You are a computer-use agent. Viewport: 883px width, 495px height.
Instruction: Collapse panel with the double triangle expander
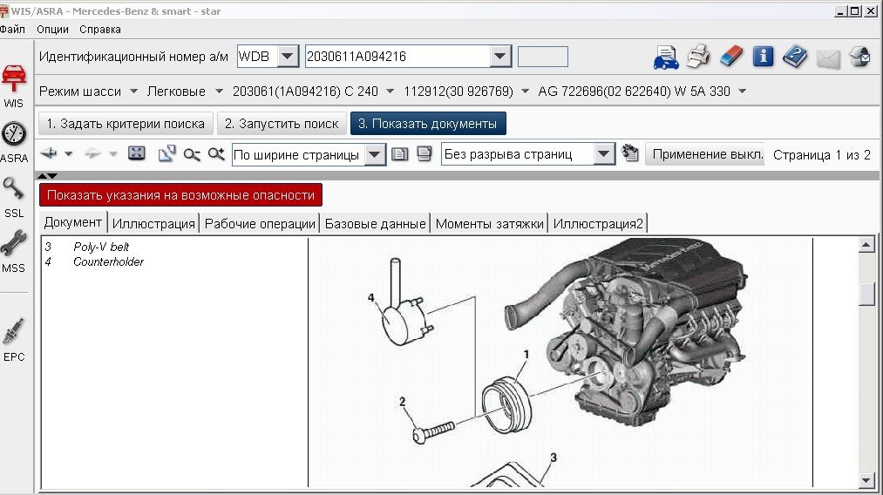tap(47, 176)
